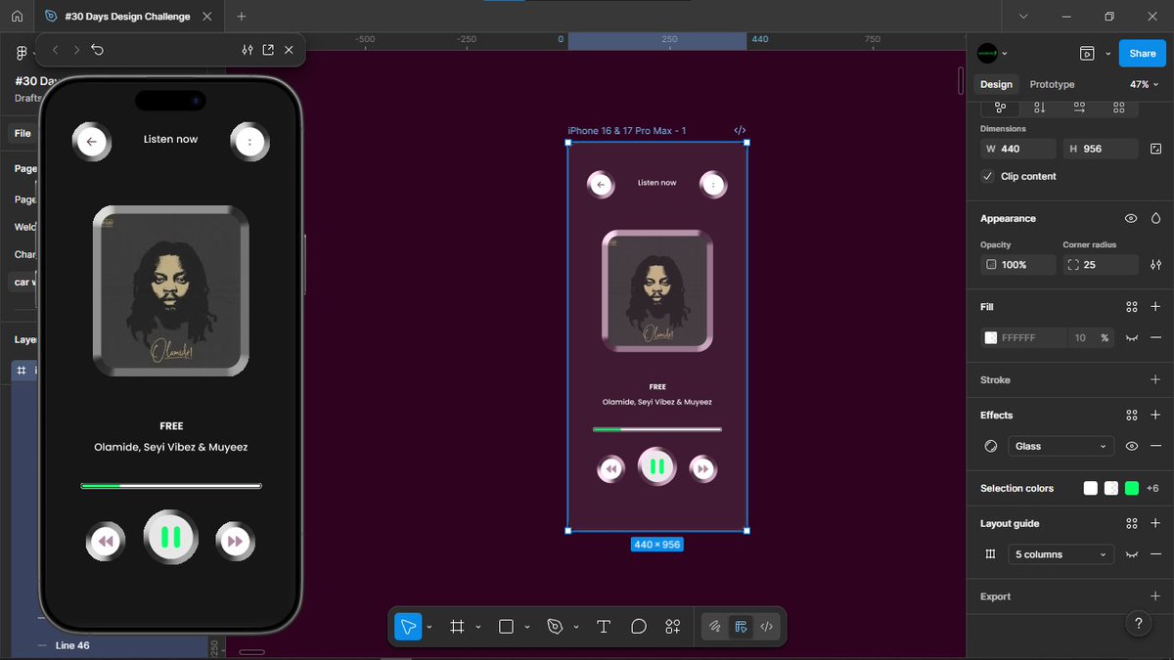
Task: Switch to the Prototype tab
Action: pos(1052,84)
